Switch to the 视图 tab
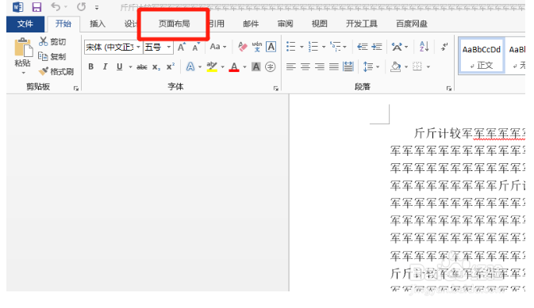Viewport: 534px width, 308px height. [320, 24]
